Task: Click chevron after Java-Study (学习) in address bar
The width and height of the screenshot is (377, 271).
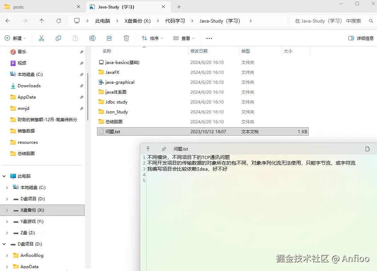Action: point(251,21)
